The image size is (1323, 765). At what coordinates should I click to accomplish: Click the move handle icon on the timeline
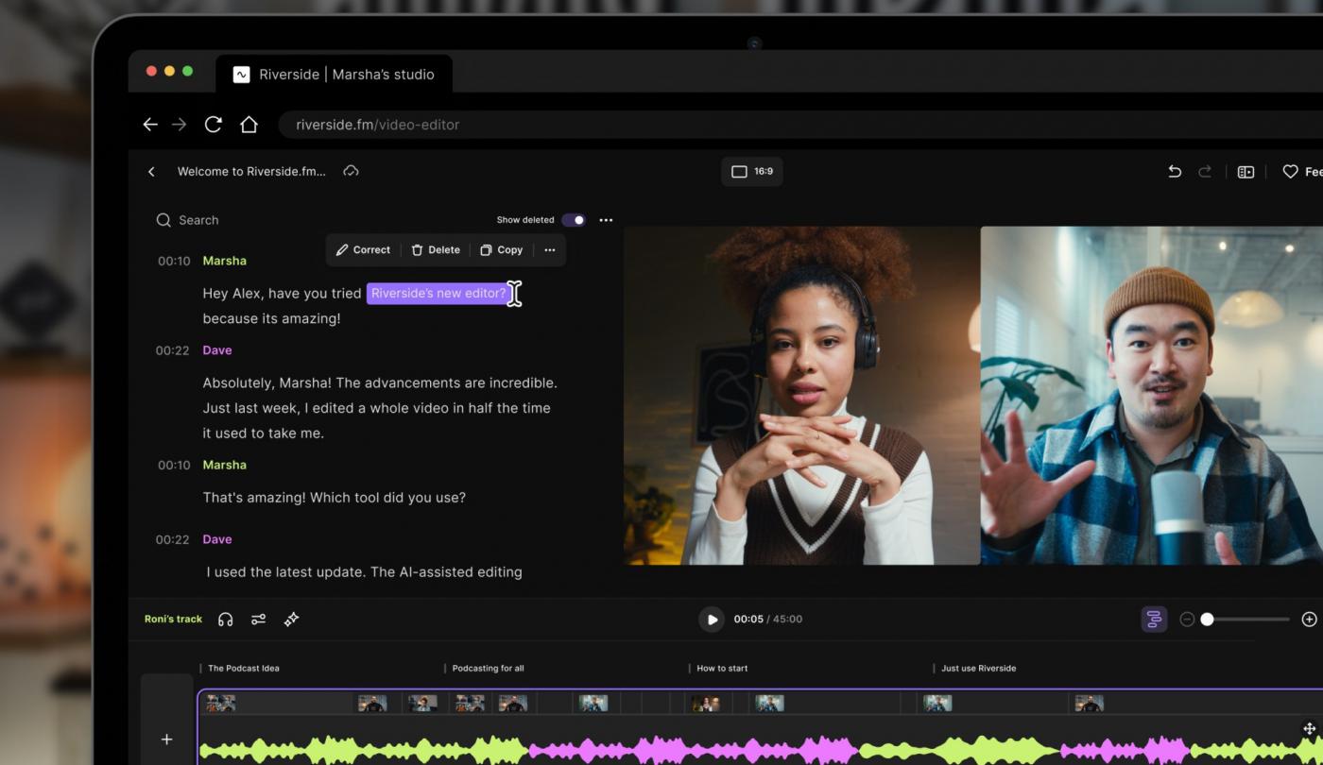point(1310,728)
